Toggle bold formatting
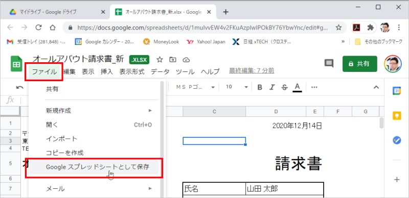The image size is (409, 198). pyautogui.click(x=260, y=87)
